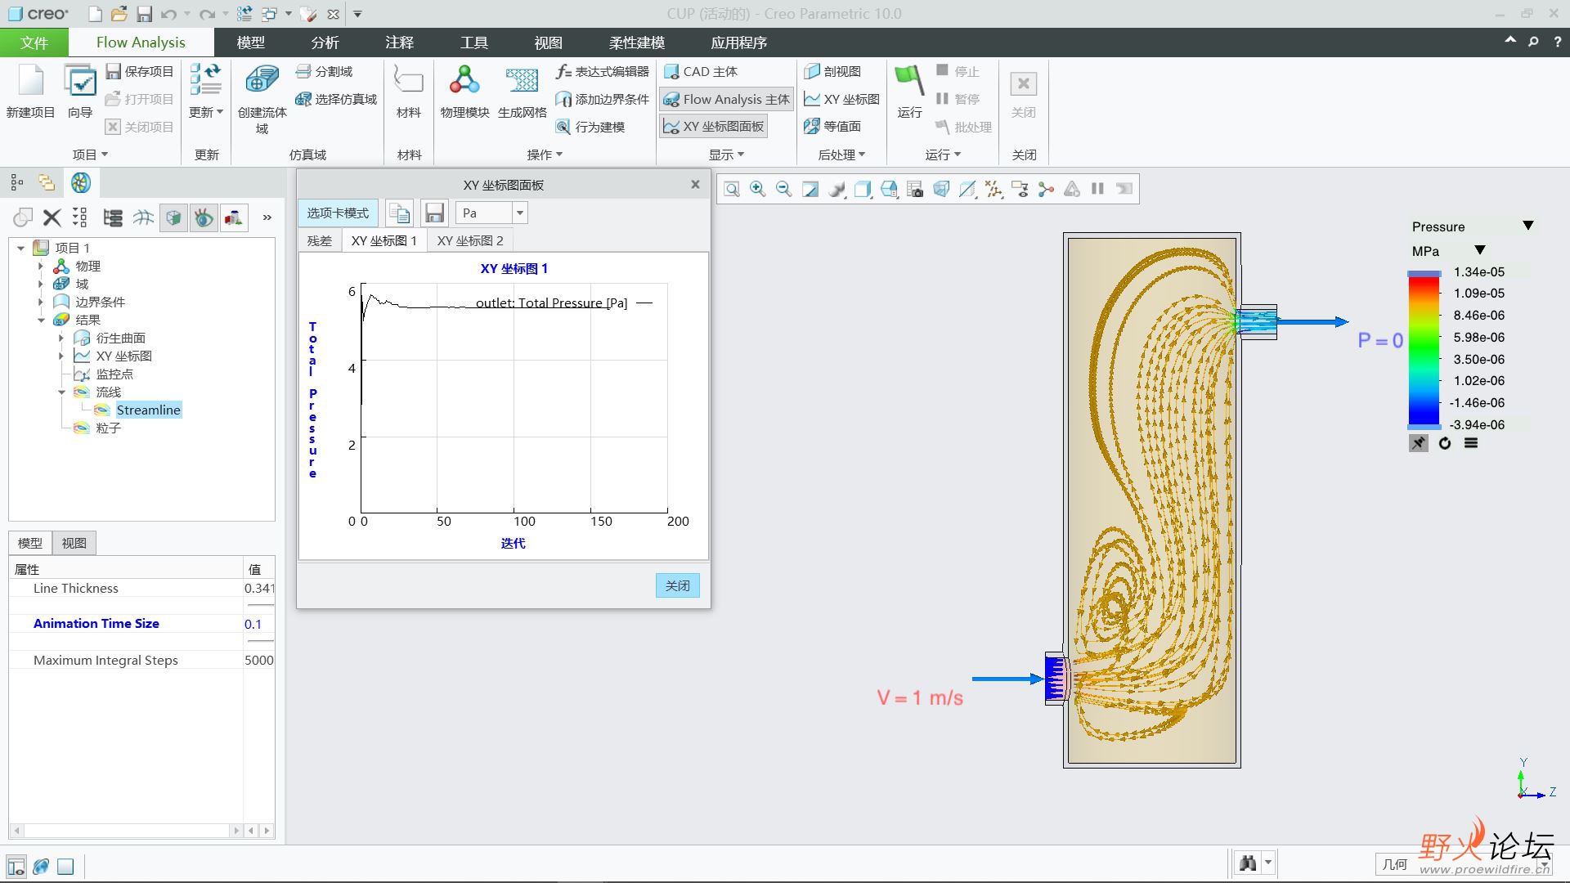Open 行为建模 behavior modeling

pyautogui.click(x=590, y=127)
